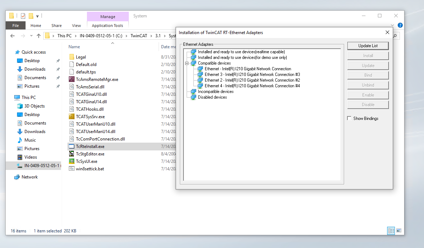Select Installed devices for demo use only

point(242,57)
